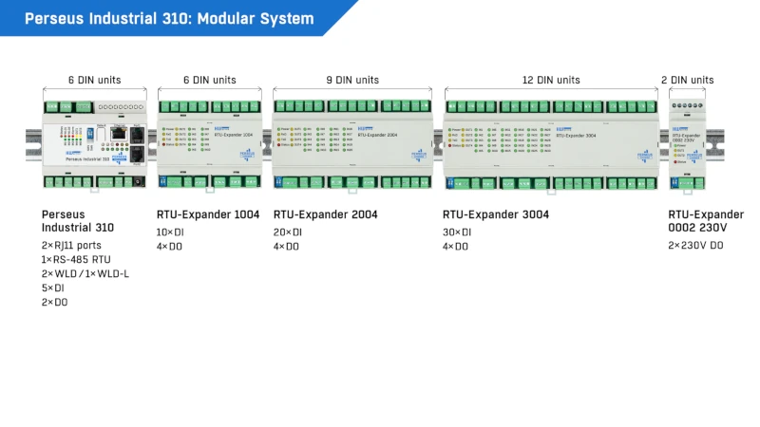The image size is (760, 427).
Task: Click the '2×WLD / 1×WLD-L' spec line
Action: pyautogui.click(x=85, y=274)
